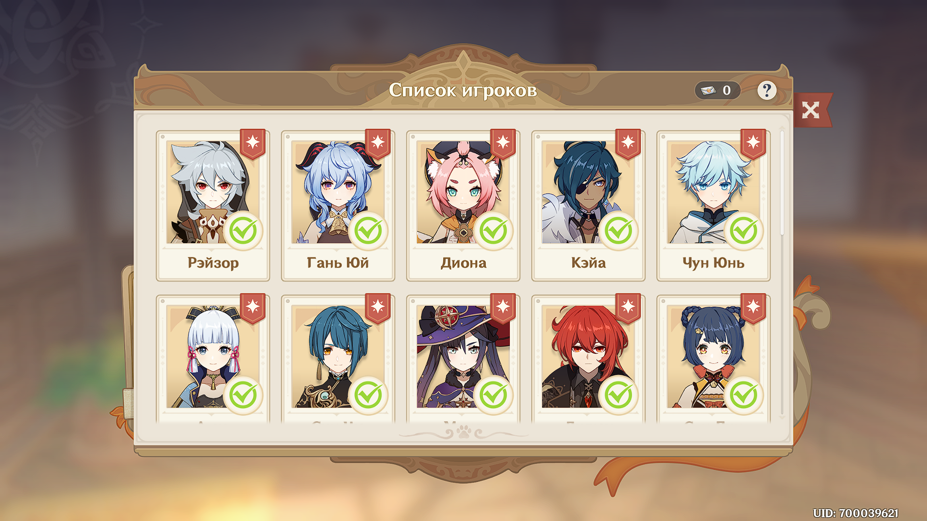Close the Список игроков window
The width and height of the screenshot is (927, 521).
[x=811, y=110]
